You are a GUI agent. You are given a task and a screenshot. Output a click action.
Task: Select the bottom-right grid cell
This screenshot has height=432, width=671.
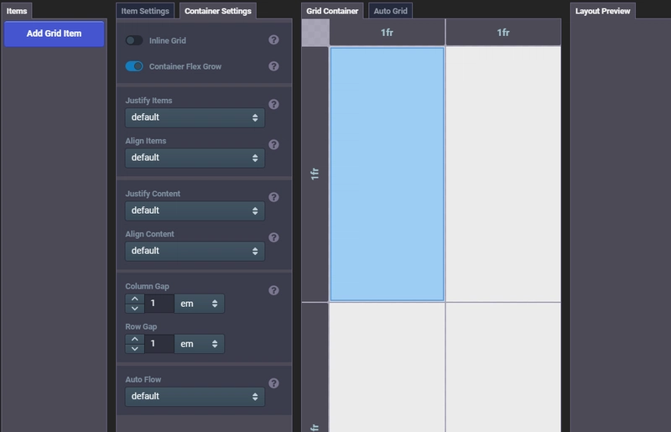click(503, 367)
